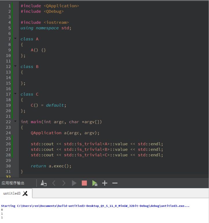This screenshot has width=209, height=223.
Task: Place cursor on '#include <QDebug>'
Action: (42, 11)
